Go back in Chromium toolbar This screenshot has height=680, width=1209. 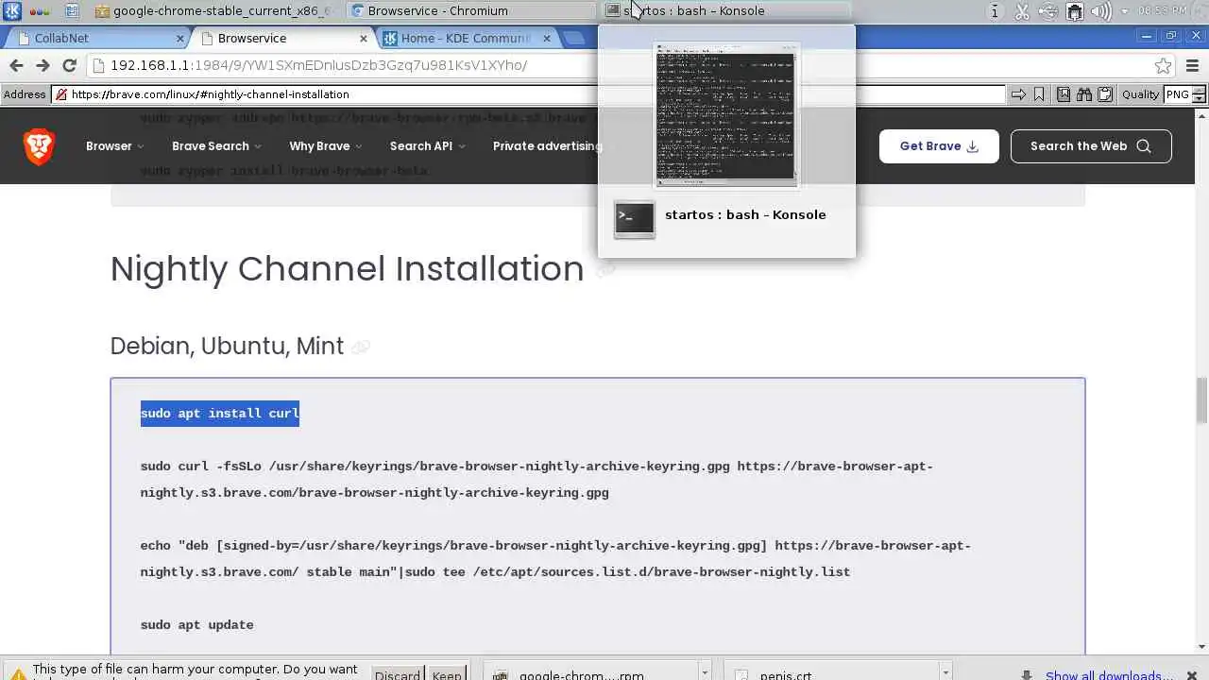(x=16, y=65)
